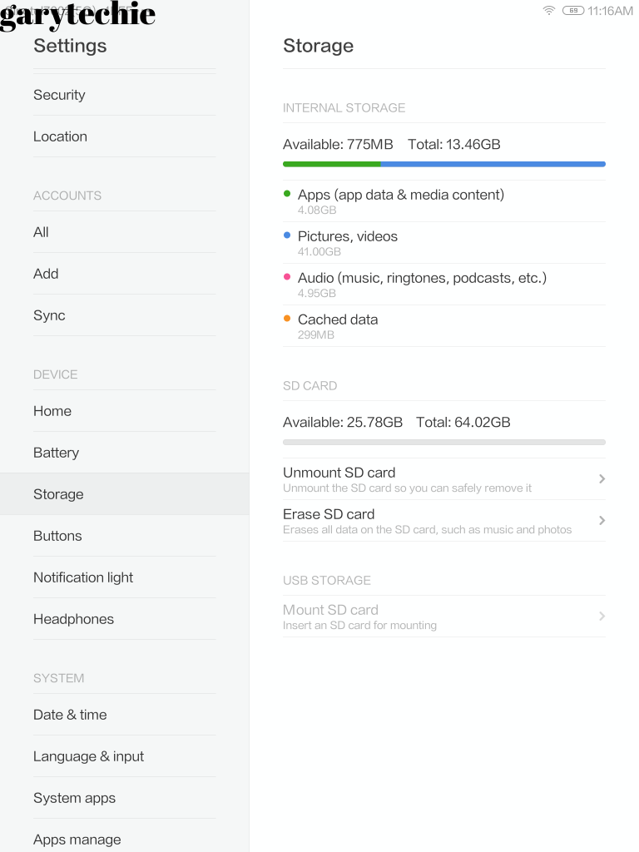Tap the battery indicator icon
Viewport: 639px width, 852px height.
[573, 11]
